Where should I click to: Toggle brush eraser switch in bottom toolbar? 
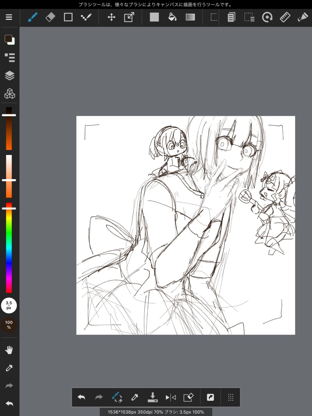[117, 397]
